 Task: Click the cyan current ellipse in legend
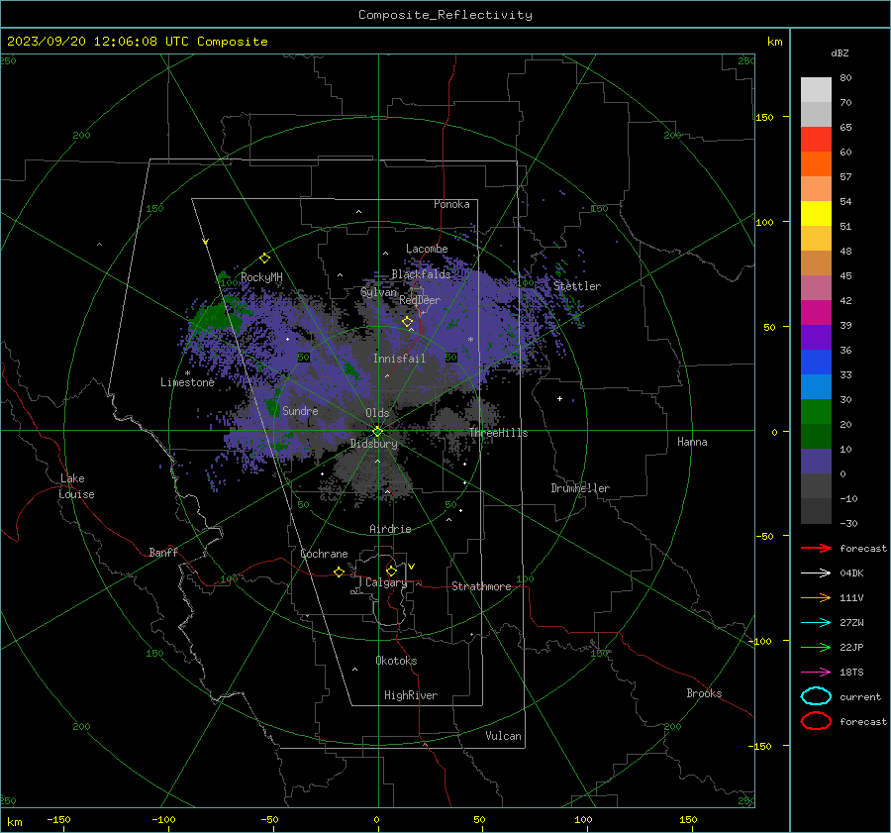816,696
